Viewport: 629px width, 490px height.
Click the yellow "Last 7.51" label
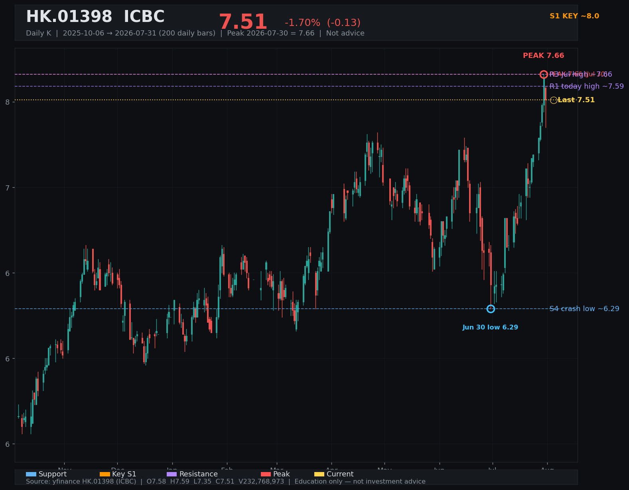click(x=576, y=100)
